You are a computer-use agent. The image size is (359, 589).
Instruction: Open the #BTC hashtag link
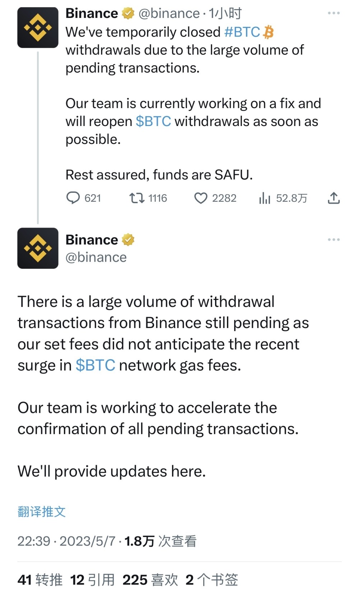point(242,32)
